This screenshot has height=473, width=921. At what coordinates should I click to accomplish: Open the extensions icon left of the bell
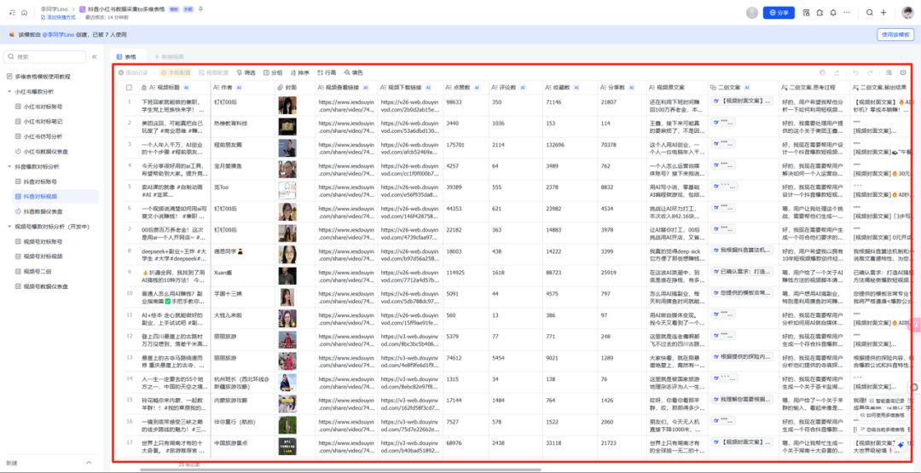click(x=820, y=12)
